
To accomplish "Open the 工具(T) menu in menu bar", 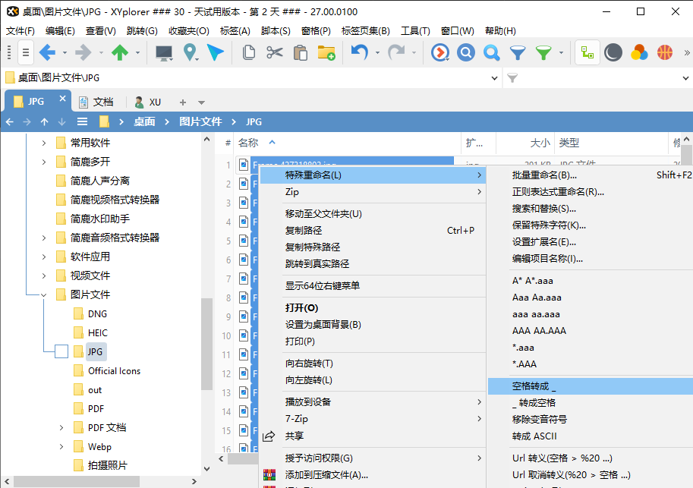I will coord(415,31).
